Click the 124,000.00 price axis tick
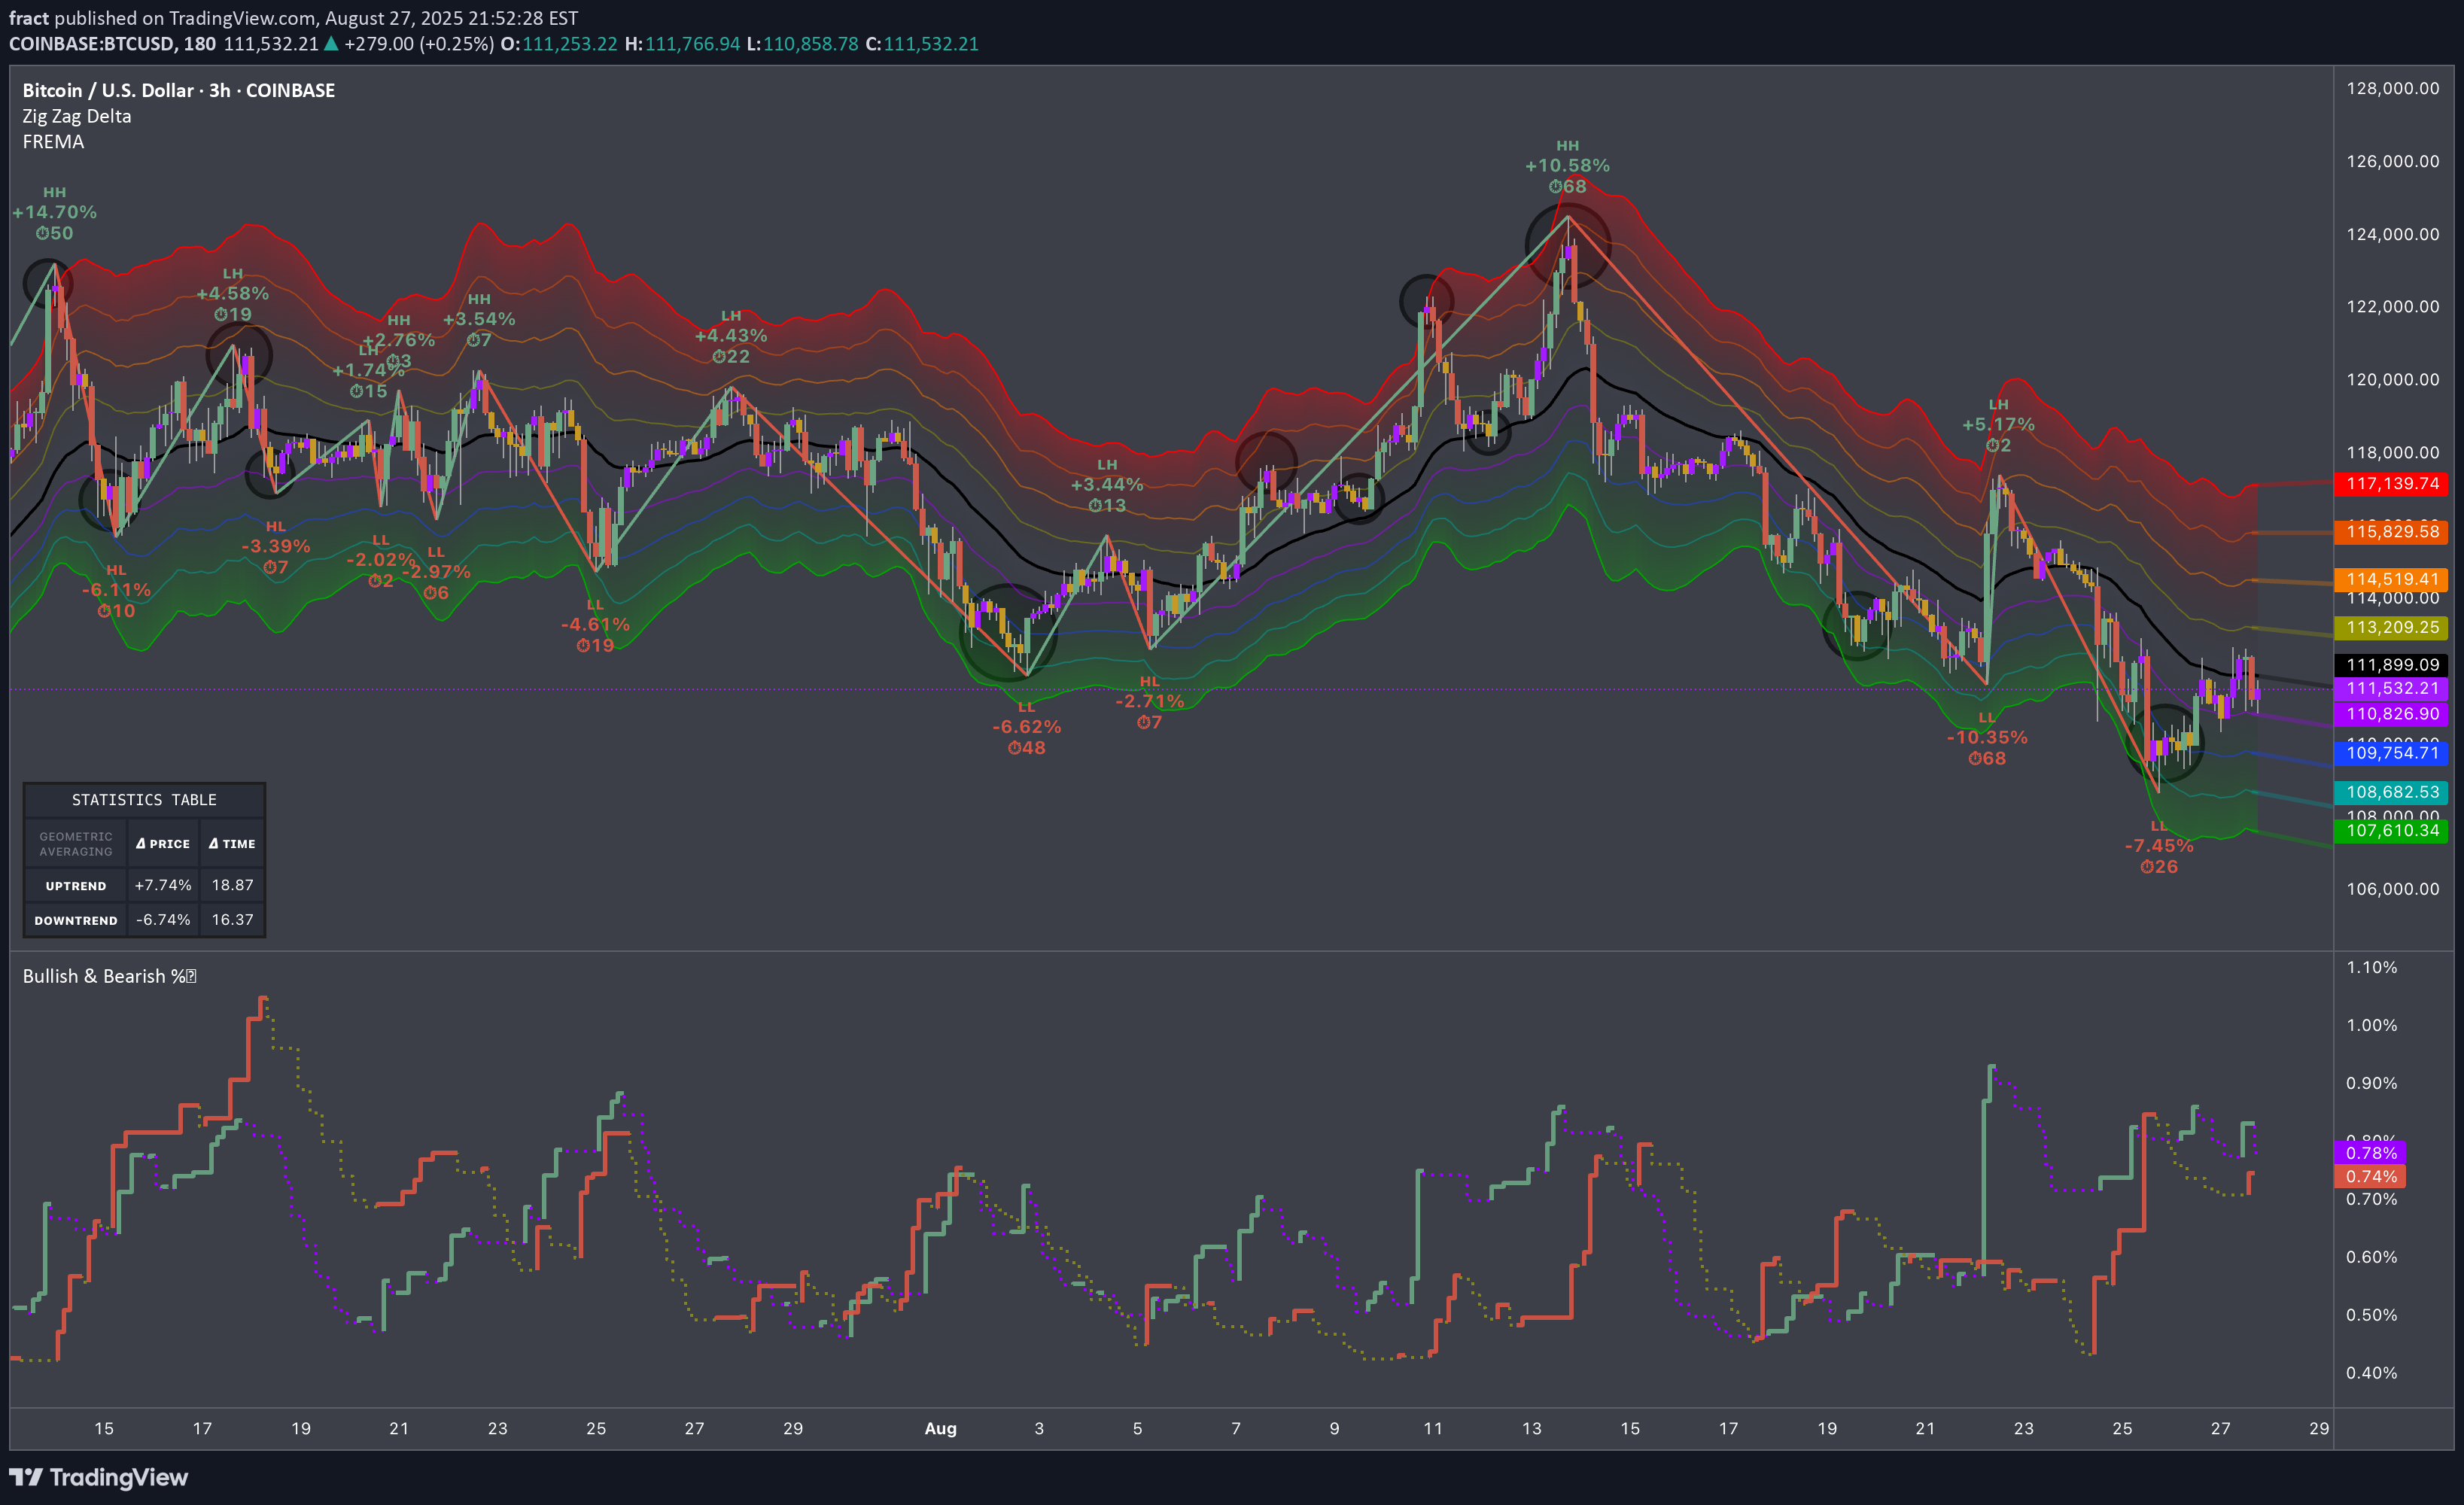Screen dimensions: 2464x1505 (x=2393, y=234)
